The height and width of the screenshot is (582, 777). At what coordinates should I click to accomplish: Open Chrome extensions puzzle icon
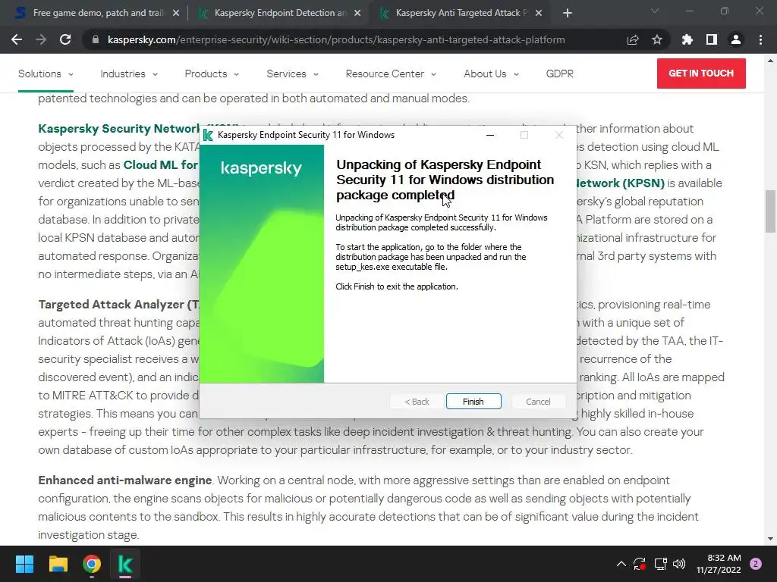pyautogui.click(x=687, y=39)
